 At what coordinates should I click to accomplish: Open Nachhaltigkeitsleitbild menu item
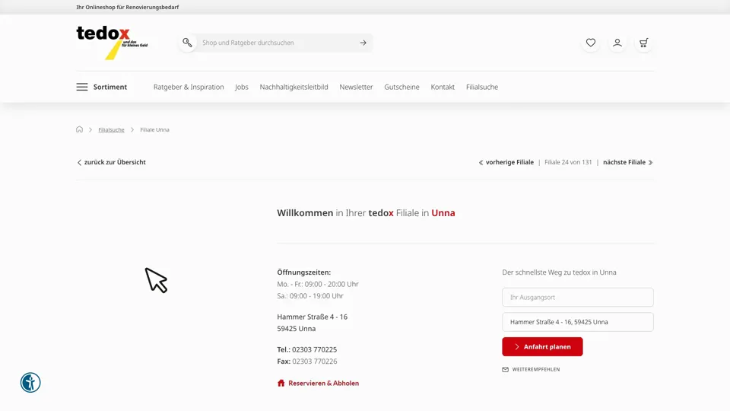294,87
